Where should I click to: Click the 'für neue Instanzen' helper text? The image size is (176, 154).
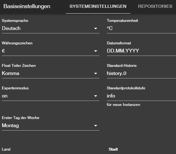pos(123,105)
